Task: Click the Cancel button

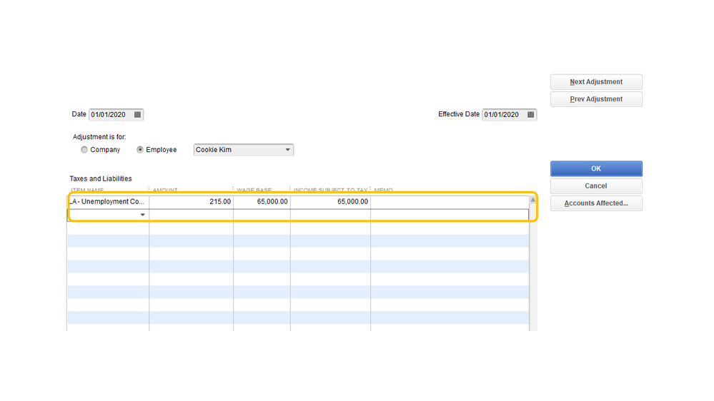Action: click(x=596, y=186)
